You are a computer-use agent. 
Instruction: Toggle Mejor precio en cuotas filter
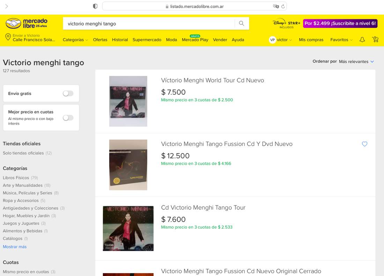(68, 118)
